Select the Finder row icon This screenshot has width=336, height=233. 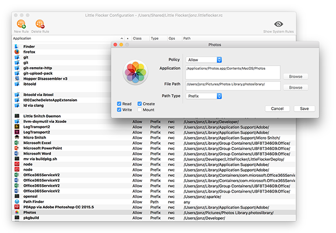click(17, 47)
